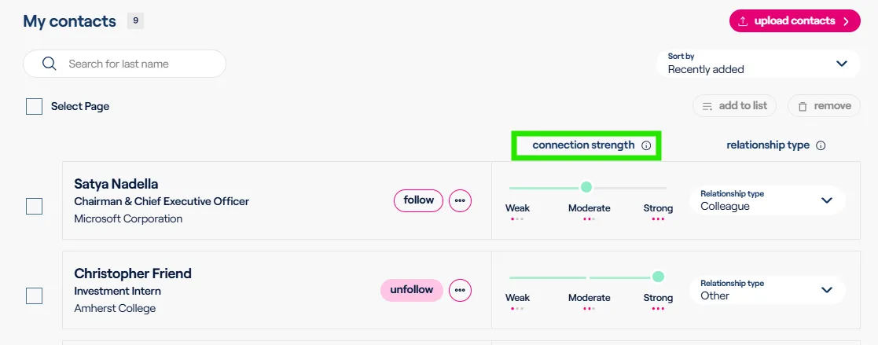Click the relationship type column header
Image resolution: width=878 pixels, height=345 pixels.
[768, 145]
